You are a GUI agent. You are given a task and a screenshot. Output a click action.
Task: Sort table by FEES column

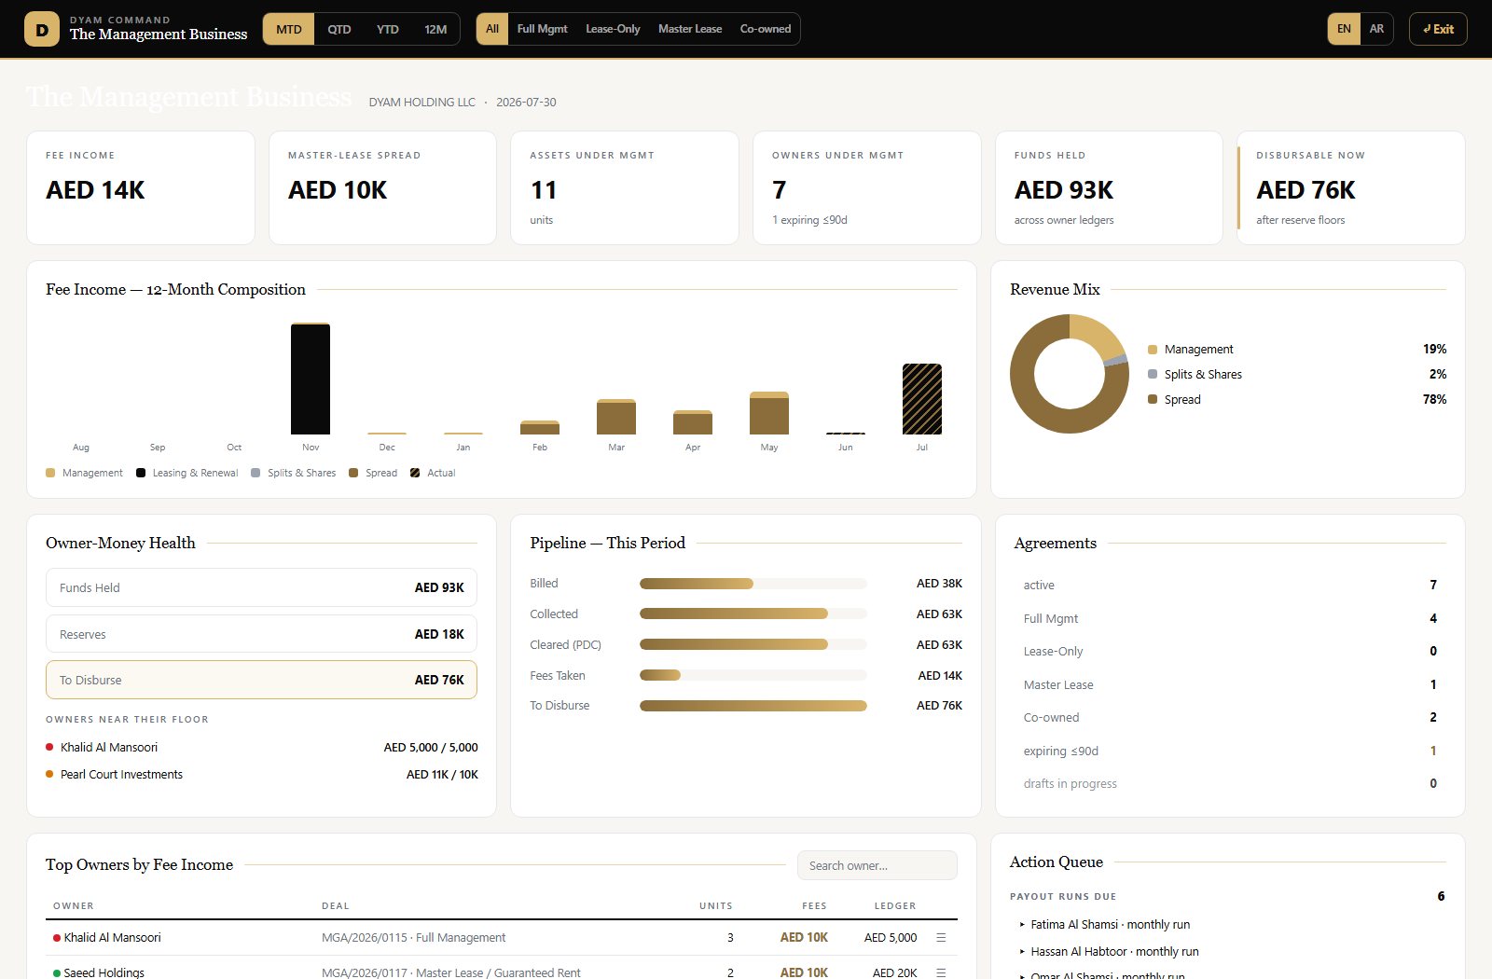pyautogui.click(x=814, y=905)
